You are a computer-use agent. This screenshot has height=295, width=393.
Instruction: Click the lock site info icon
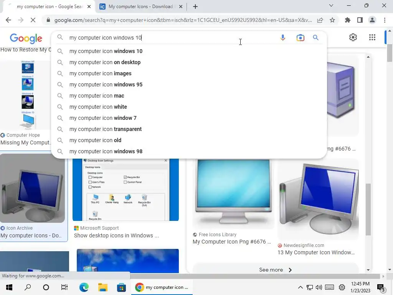pos(48,20)
